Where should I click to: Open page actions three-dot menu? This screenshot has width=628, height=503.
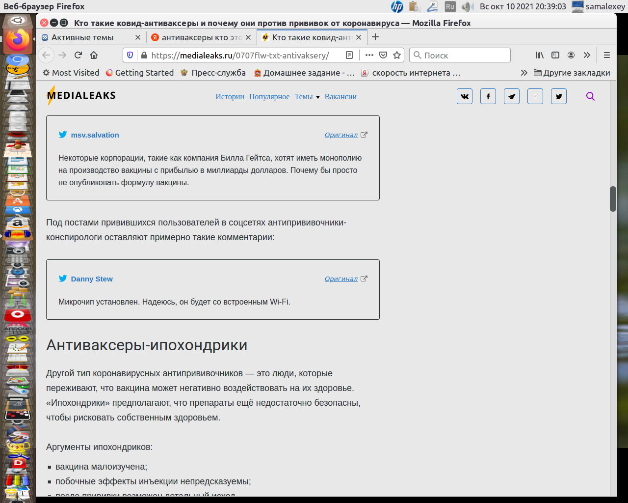tap(369, 55)
